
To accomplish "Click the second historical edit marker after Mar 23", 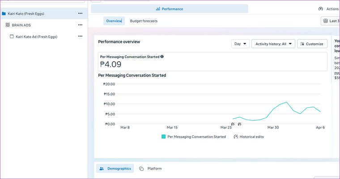I will [x=239, y=124].
